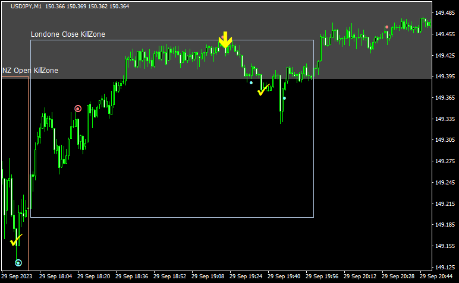
Task: Click the red circled marker on chart
Action: click(x=78, y=109)
